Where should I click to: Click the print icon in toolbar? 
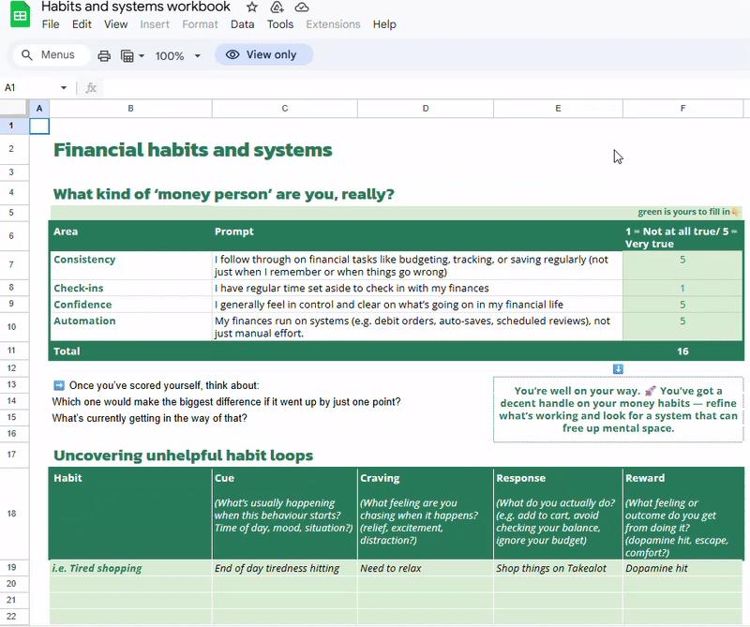tap(104, 56)
